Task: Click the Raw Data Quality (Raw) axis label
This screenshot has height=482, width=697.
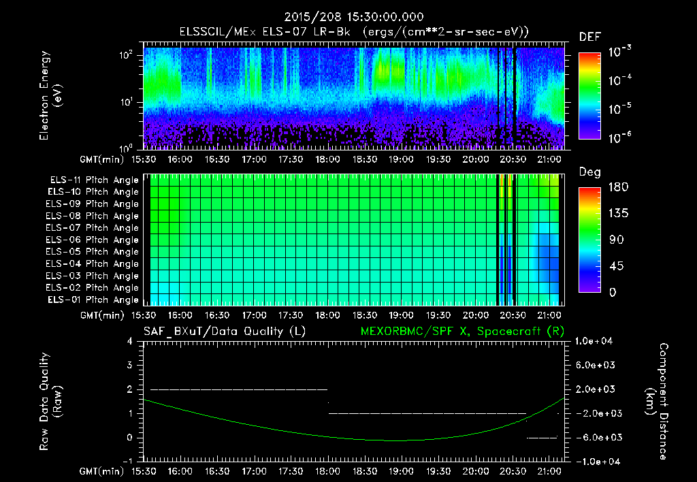Action: pyautogui.click(x=50, y=402)
